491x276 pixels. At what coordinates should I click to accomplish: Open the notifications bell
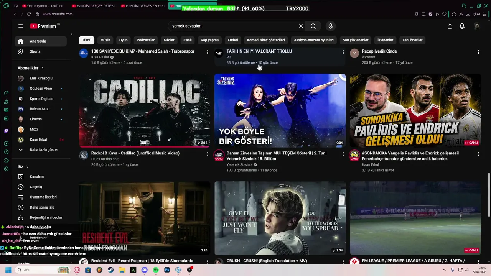tap(462, 26)
